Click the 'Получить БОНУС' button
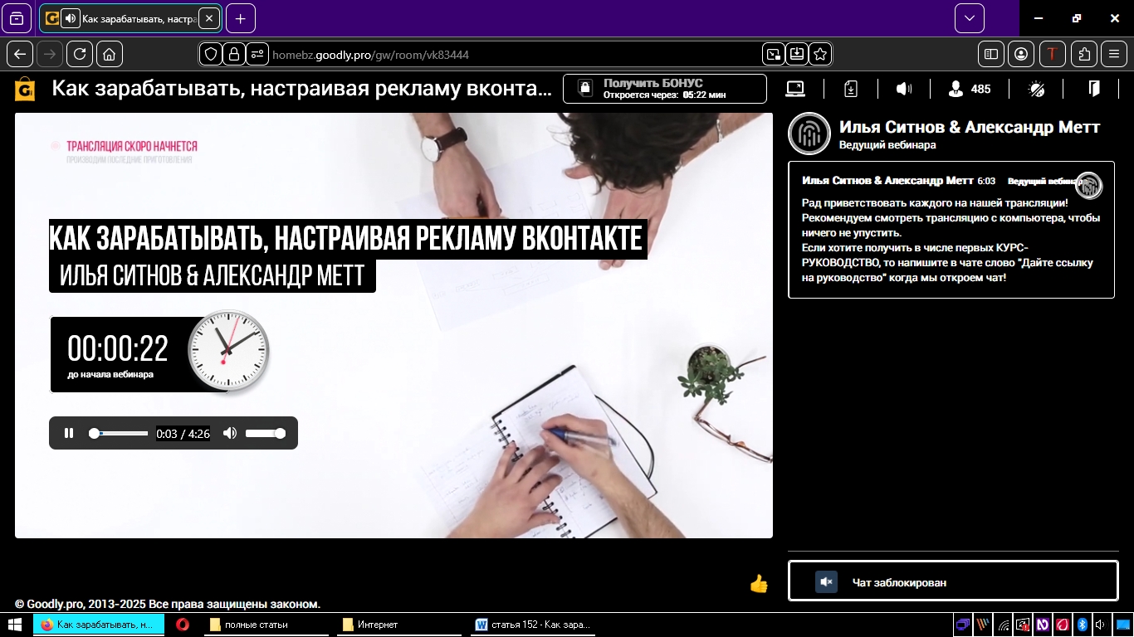The width and height of the screenshot is (1134, 637). (664, 87)
